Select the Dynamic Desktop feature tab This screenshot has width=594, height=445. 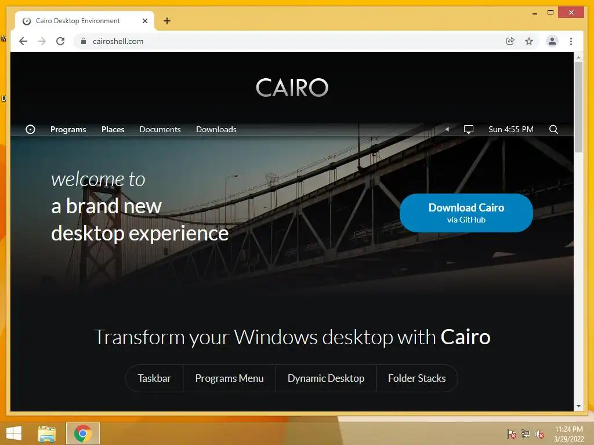click(x=326, y=378)
